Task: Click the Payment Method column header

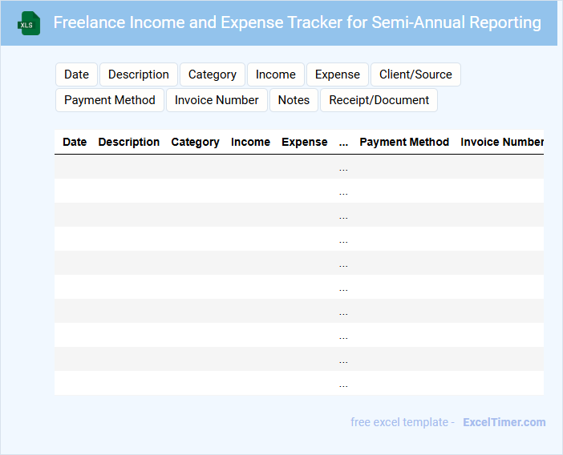Action: point(404,142)
